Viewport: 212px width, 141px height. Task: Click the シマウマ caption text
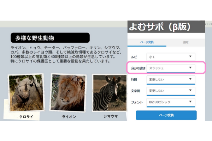point(110,116)
